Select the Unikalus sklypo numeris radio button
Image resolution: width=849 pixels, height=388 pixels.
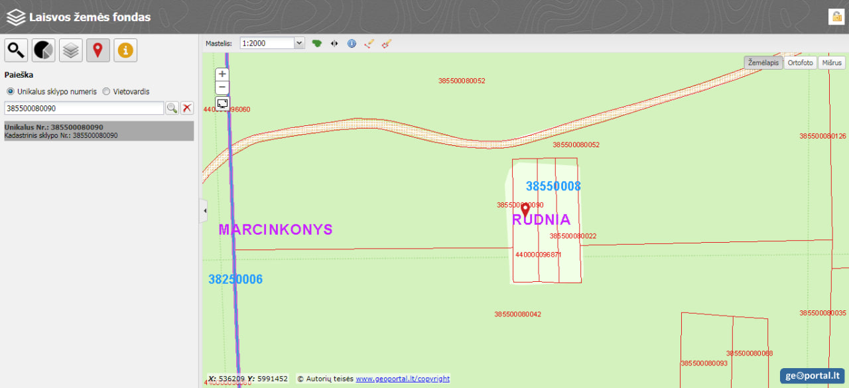(10, 92)
